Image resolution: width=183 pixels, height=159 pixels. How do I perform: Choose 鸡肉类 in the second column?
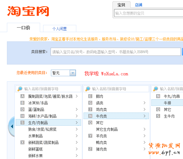click(x=101, y=109)
